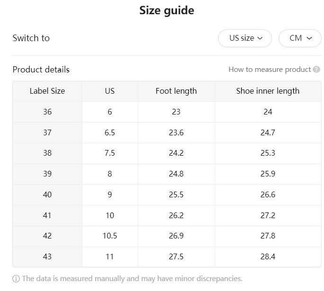This screenshot has height=291, width=324.
Task: Click the label size 39 cell
Action: (47, 174)
